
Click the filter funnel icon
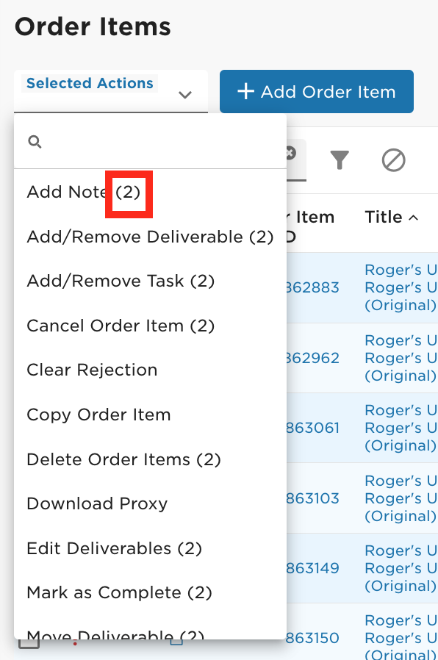click(340, 160)
